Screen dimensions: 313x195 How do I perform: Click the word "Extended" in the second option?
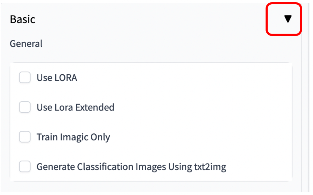[95, 108]
